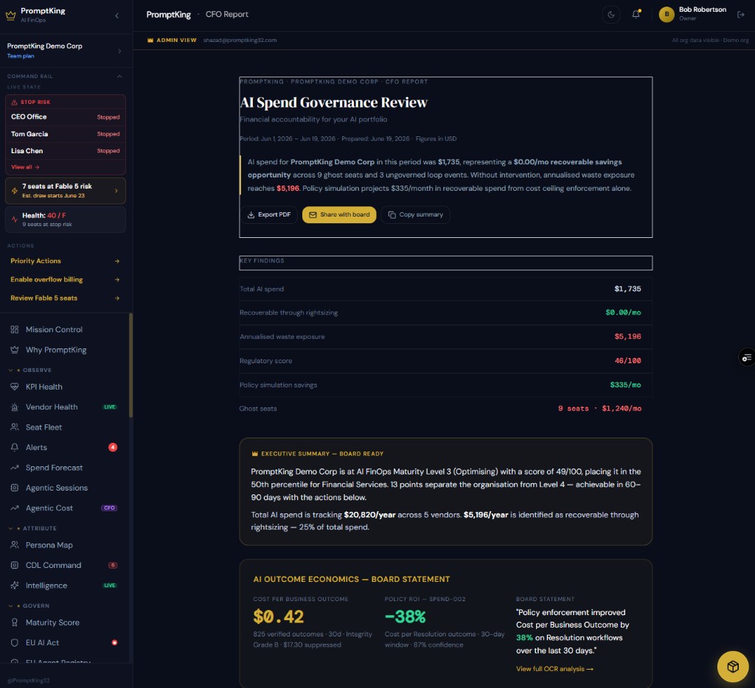The image size is (755, 688).
Task: Click Policy simulation savings $335/mo value
Action: (x=625, y=385)
